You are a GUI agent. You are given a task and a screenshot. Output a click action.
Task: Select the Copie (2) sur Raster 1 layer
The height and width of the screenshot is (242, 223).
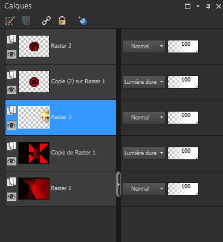(60, 82)
